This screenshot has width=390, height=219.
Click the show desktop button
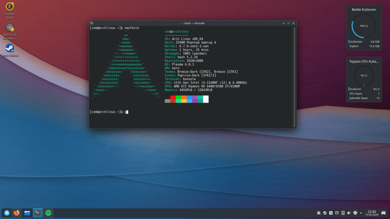point(383,213)
